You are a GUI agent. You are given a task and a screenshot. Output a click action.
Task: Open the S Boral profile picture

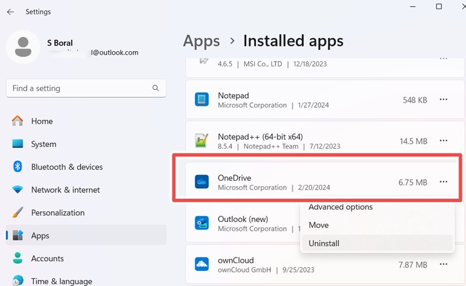23,47
